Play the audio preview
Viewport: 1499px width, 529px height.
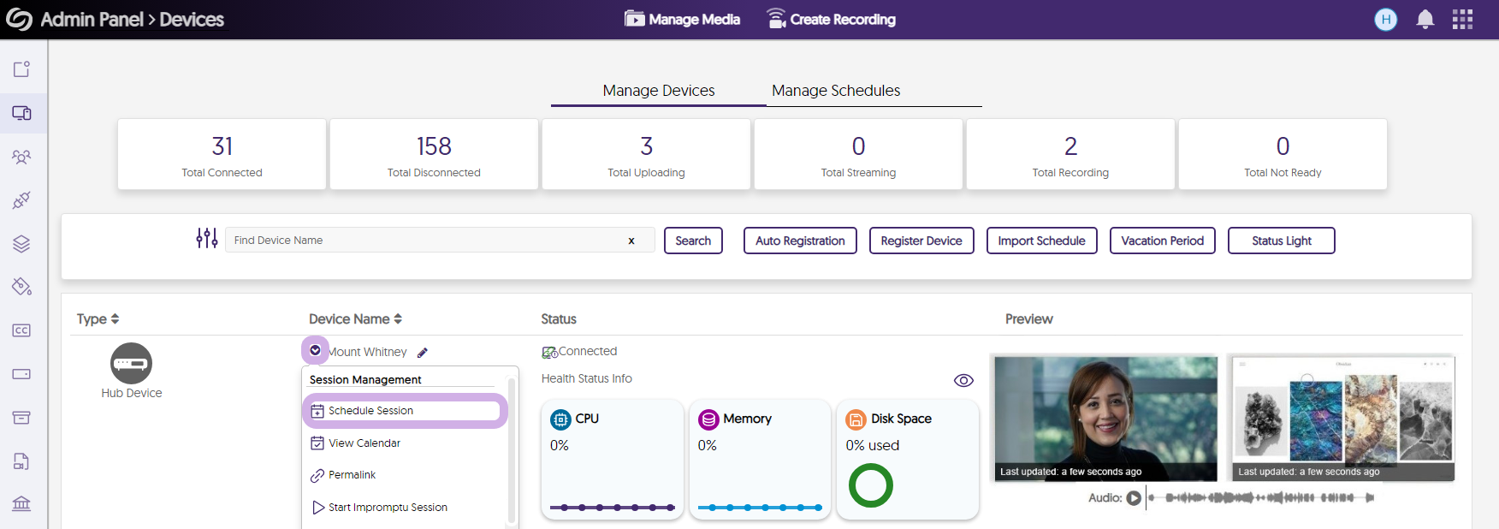1134,497
